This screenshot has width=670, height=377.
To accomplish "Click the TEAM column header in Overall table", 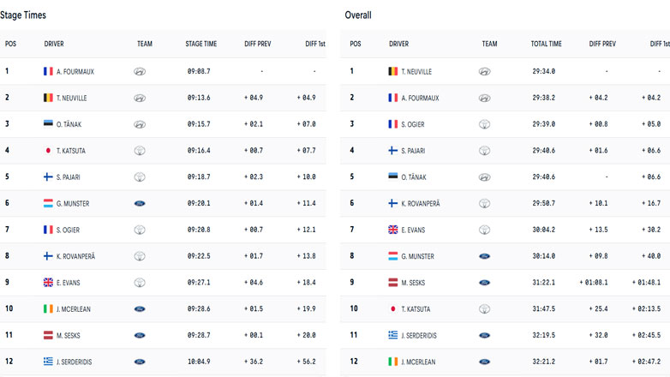I will 489,44.
